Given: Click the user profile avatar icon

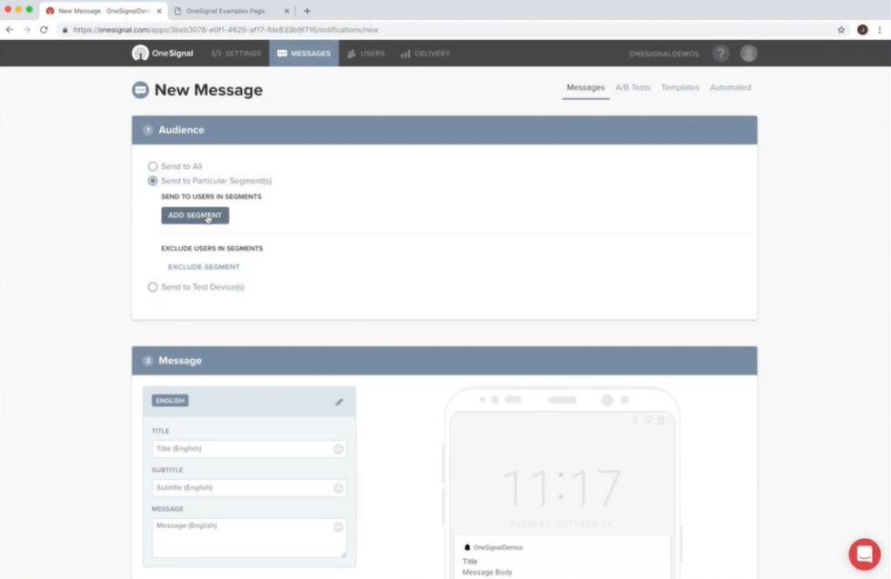Looking at the screenshot, I should (748, 53).
